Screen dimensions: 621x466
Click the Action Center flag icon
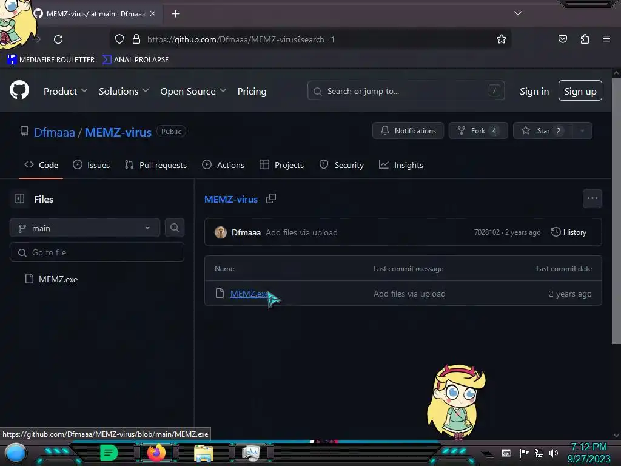tap(524, 453)
